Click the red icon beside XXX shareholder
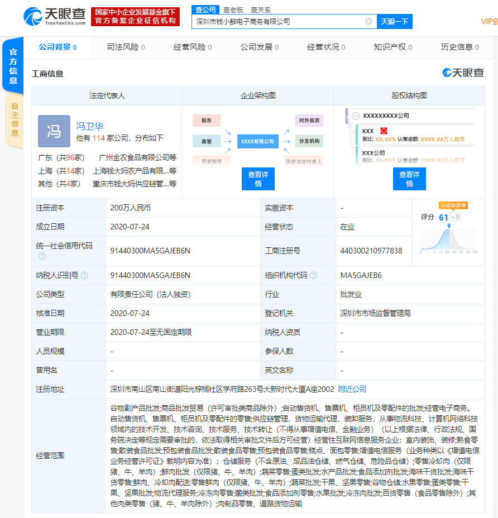Viewport: 498px width, 518px height. (384, 131)
